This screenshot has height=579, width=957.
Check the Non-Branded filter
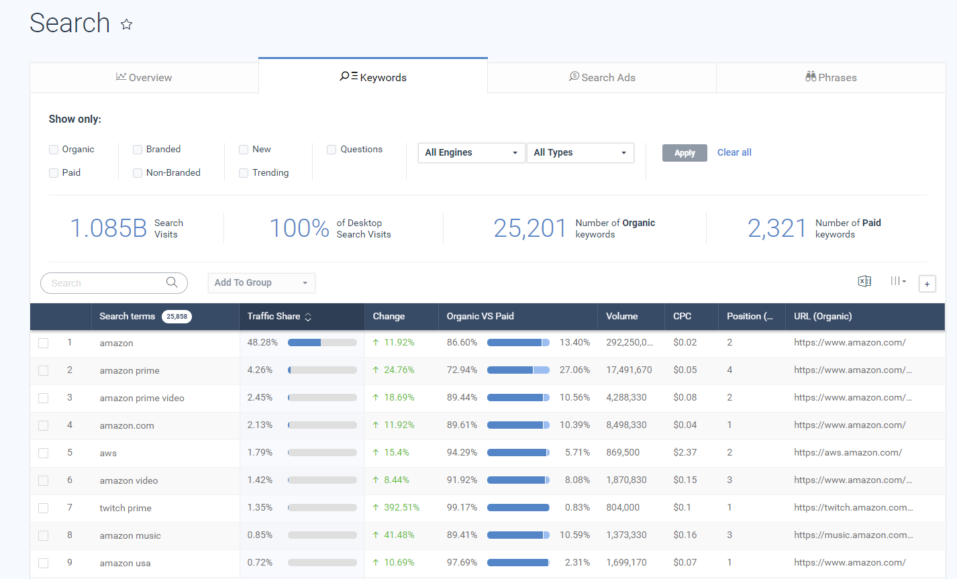click(x=138, y=173)
